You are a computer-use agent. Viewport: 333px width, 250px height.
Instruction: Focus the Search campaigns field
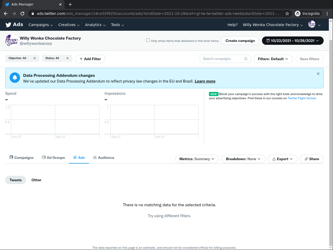[225, 59]
